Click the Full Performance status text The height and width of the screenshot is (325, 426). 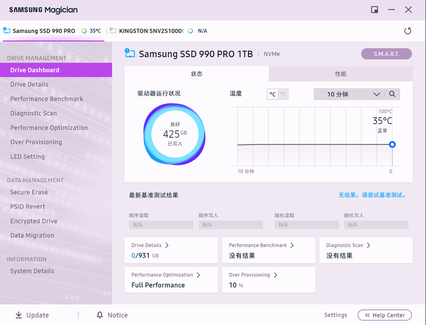[x=158, y=285]
